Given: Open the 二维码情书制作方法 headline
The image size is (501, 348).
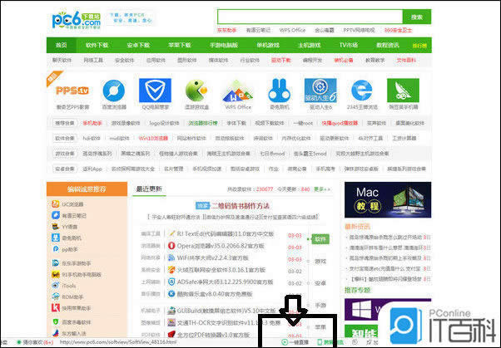Looking at the screenshot, I should click(x=240, y=206).
